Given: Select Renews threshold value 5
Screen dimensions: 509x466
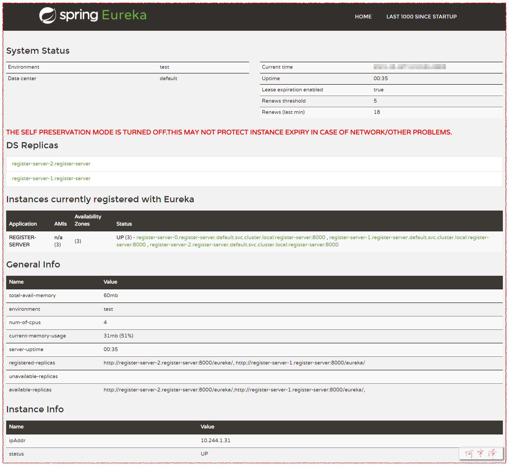Looking at the screenshot, I should click(x=375, y=101).
